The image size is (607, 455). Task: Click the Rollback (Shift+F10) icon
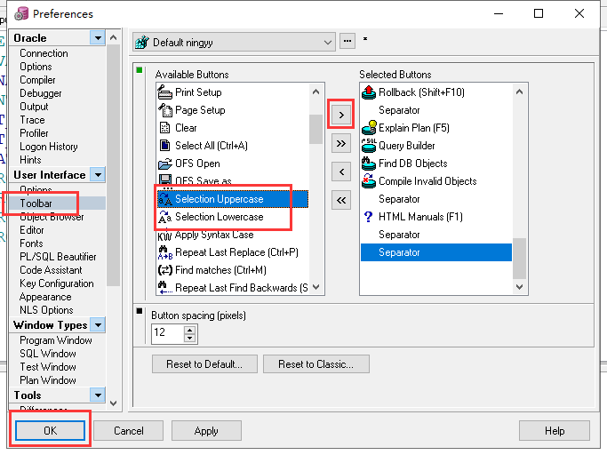tap(369, 92)
